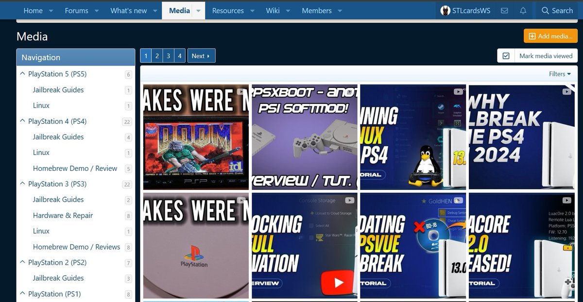Open Forums menu dropdown arrow

click(x=97, y=11)
